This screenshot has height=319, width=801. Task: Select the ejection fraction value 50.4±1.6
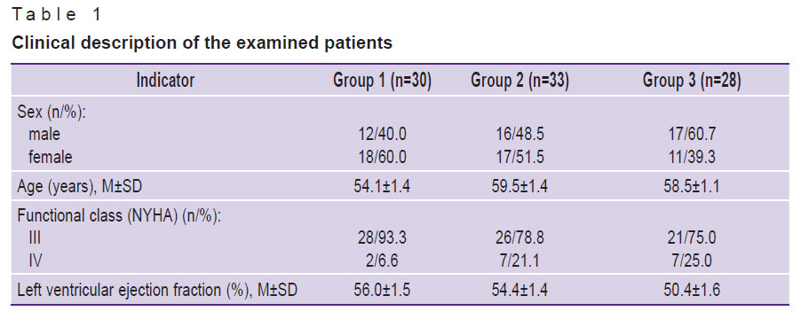pos(691,291)
